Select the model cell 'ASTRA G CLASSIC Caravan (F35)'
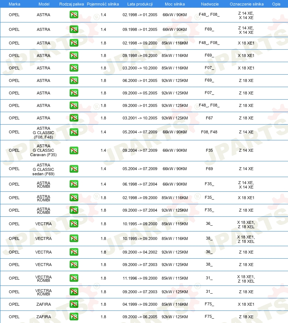This screenshot has height=323, width=288. (x=43, y=150)
